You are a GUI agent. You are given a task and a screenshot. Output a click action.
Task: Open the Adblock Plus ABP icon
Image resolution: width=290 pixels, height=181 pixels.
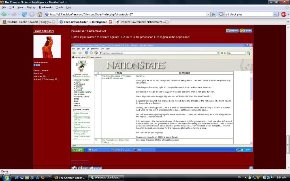283,14
